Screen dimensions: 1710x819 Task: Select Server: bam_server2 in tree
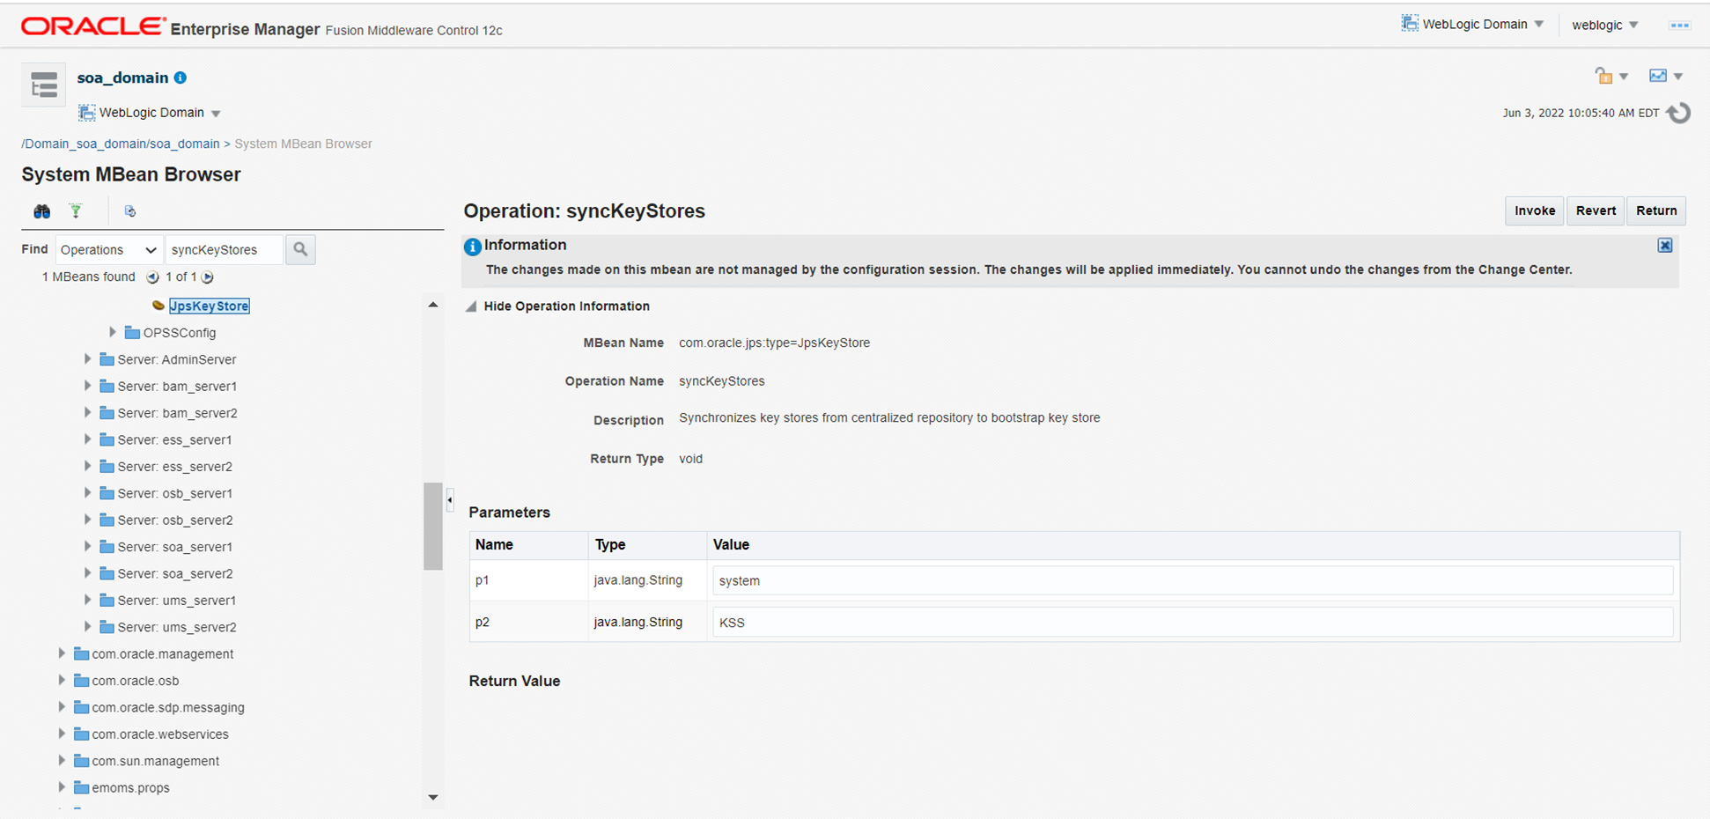(x=177, y=413)
